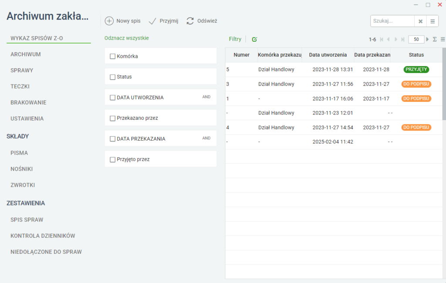The height and width of the screenshot is (283, 446).
Task: Click cell 2023-11-17 16:06
Action: pyautogui.click(x=333, y=99)
